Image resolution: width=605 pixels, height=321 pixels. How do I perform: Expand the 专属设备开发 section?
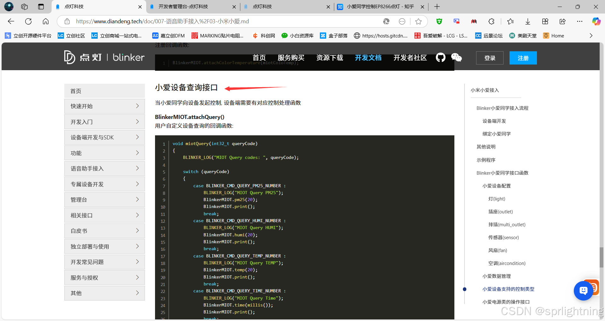point(105,184)
